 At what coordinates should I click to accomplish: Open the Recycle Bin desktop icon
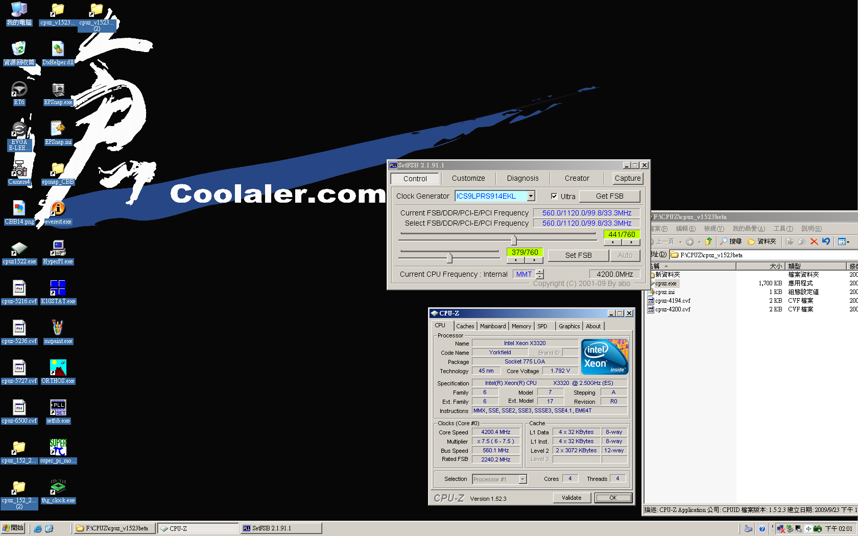pos(19,54)
